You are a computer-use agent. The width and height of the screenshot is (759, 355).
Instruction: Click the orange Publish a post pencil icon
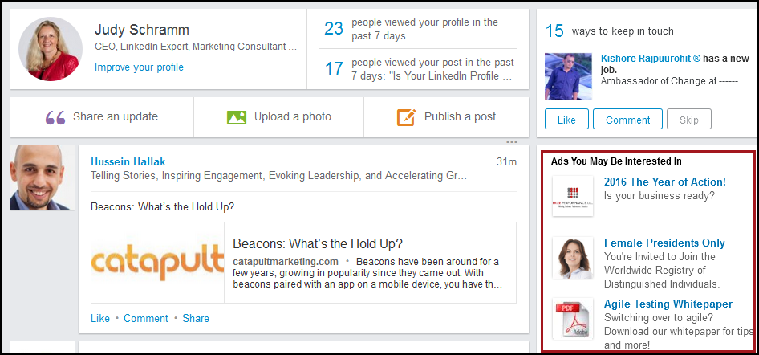click(x=407, y=117)
